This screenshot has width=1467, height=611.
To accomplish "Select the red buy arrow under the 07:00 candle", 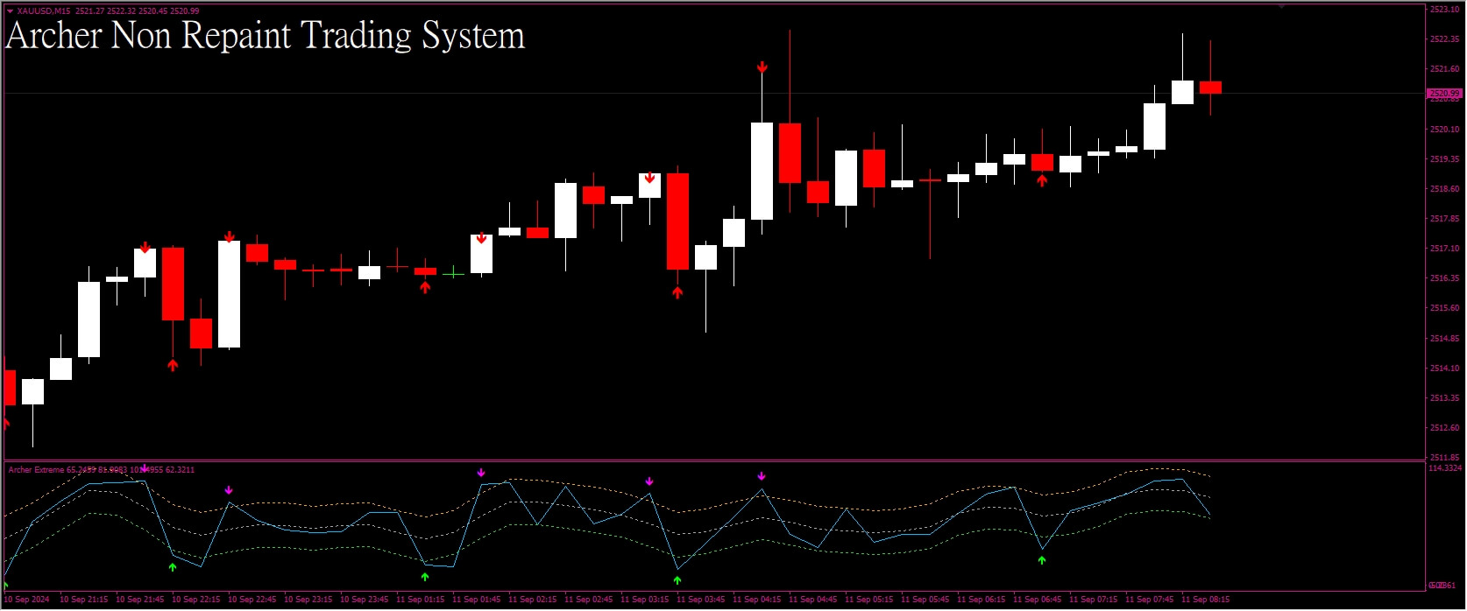I will [1042, 181].
